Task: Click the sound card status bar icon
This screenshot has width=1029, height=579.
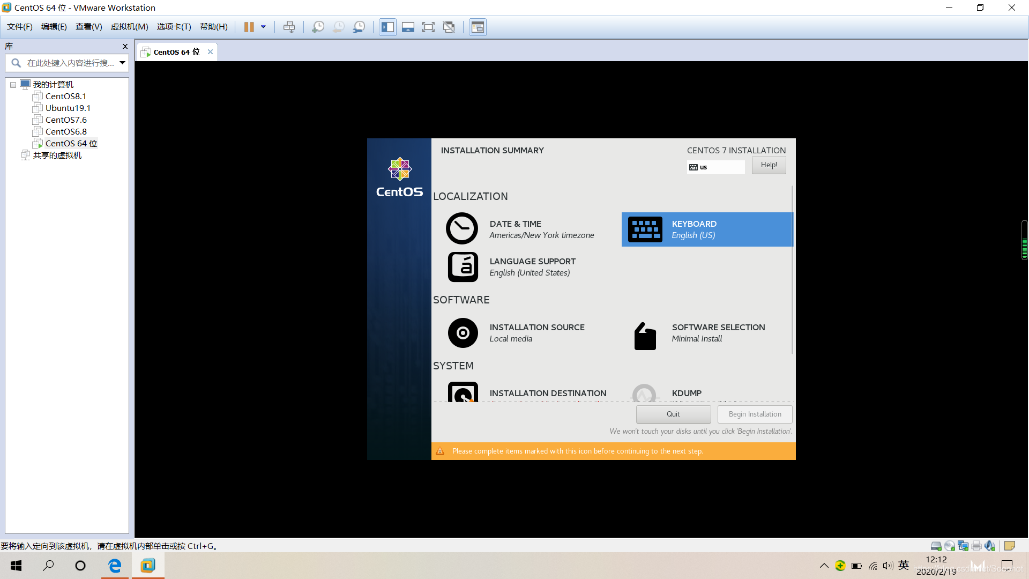Action: coord(990,546)
